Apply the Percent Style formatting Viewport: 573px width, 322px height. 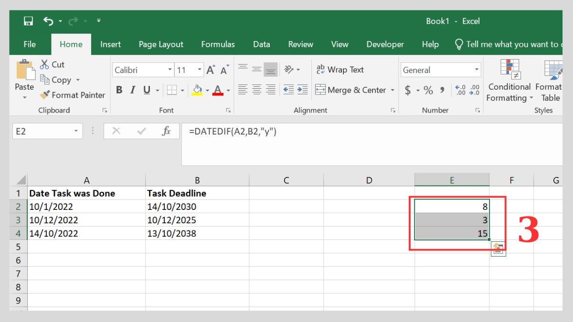point(427,90)
